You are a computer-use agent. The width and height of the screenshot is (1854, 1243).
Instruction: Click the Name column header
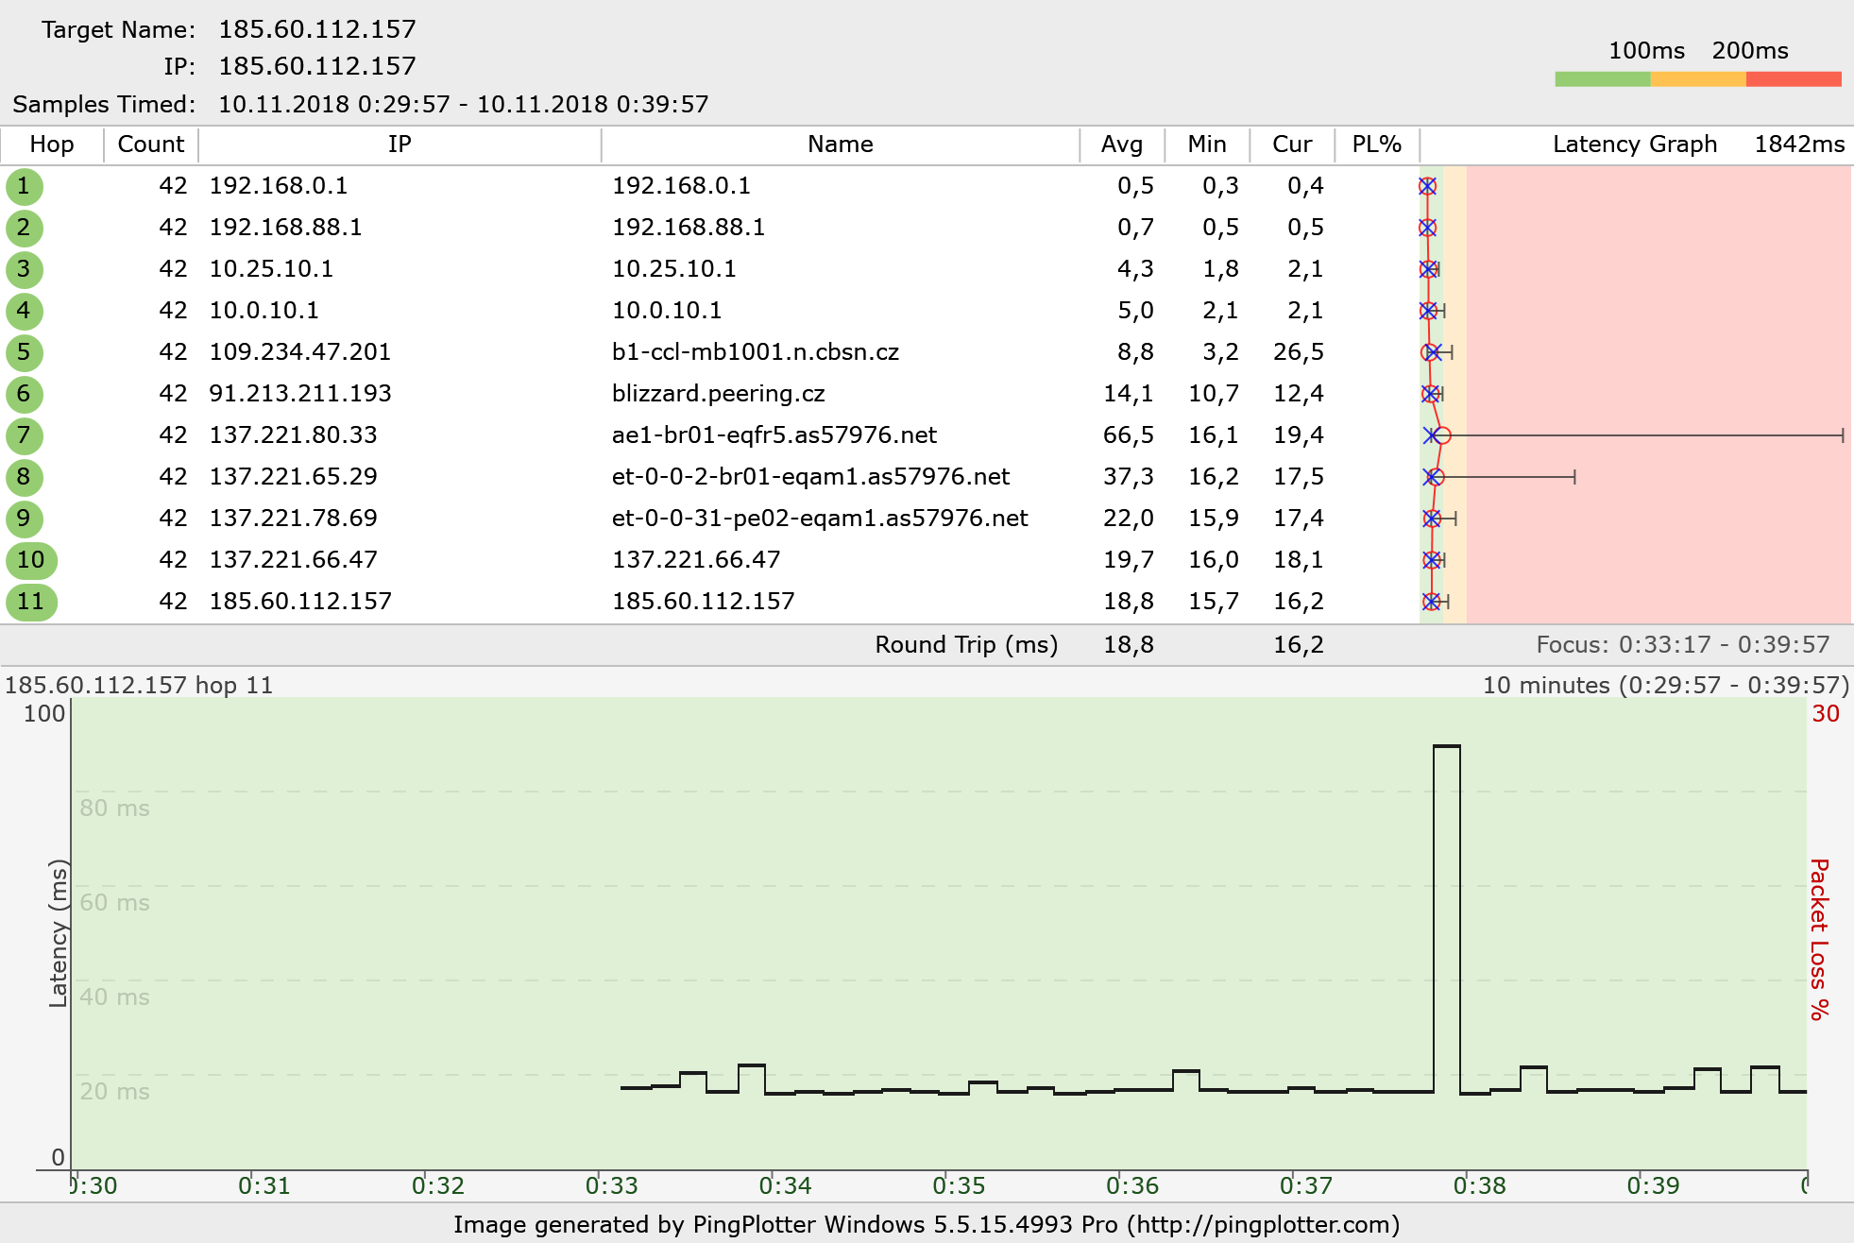[840, 145]
